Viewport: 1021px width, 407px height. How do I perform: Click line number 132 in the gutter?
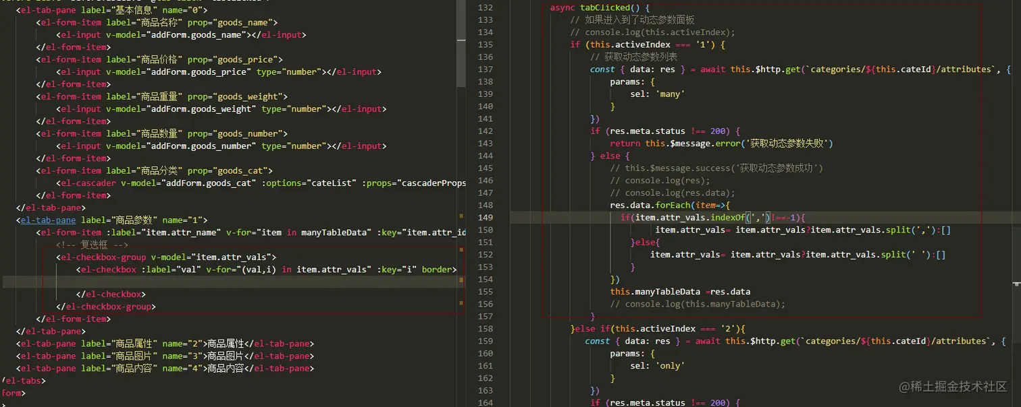(x=485, y=7)
